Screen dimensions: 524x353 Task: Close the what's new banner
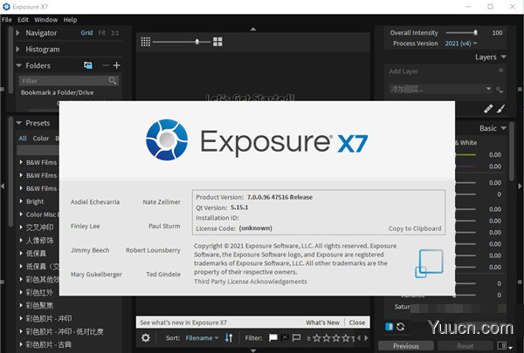357,322
